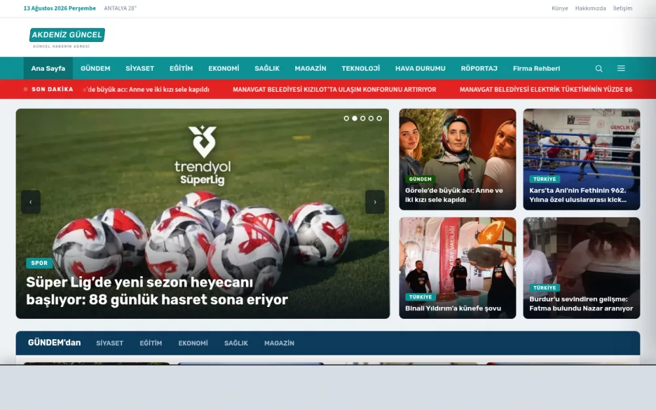This screenshot has height=410, width=656.
Task: Click the GÜNDEM badge on Görele card
Action: [420, 179]
